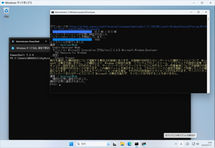Launch Microsoft Edge from the taskbar
Image resolution: width=215 pixels, height=148 pixels.
pyautogui.click(x=129, y=144)
